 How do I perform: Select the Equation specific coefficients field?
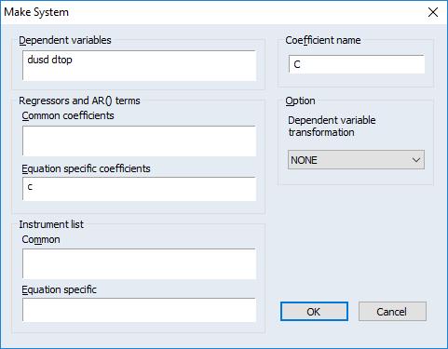(139, 189)
